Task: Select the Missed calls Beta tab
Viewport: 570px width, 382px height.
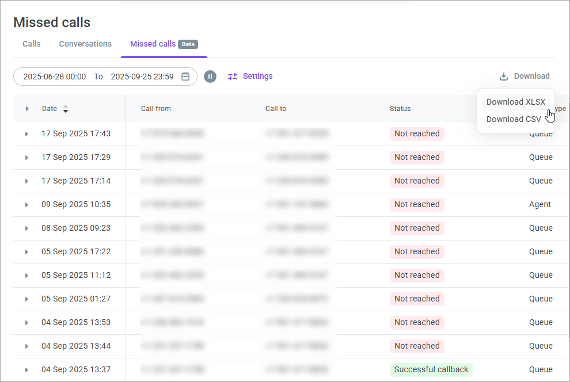Action: click(164, 44)
